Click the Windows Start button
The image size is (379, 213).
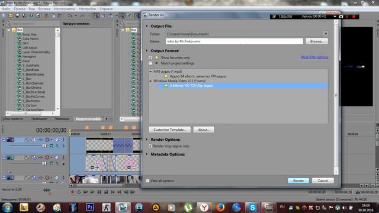[7, 208]
